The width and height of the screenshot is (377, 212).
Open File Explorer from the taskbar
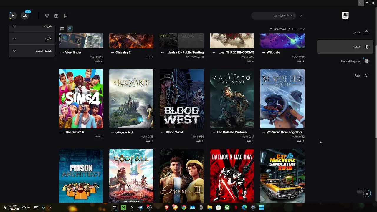coord(210,207)
